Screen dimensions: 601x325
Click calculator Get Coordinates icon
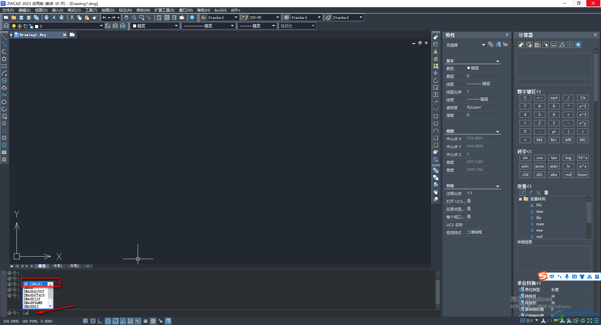[546, 45]
